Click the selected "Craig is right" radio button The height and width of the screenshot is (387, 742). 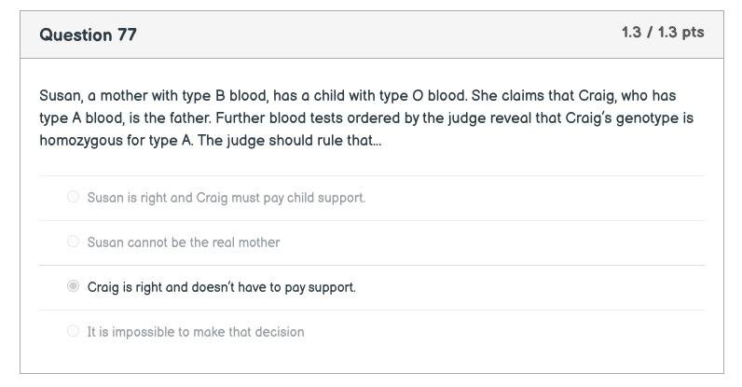click(73, 286)
